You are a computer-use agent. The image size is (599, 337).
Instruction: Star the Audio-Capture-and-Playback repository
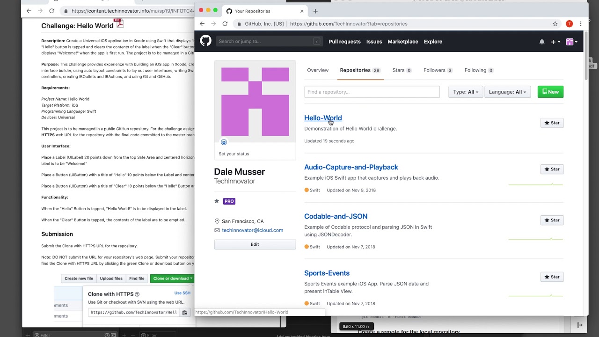552,169
